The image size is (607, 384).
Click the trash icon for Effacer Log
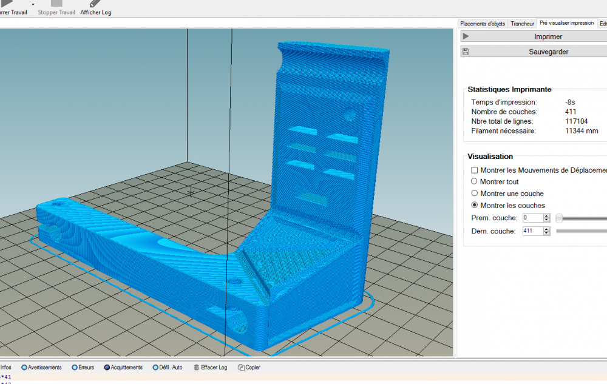click(196, 367)
